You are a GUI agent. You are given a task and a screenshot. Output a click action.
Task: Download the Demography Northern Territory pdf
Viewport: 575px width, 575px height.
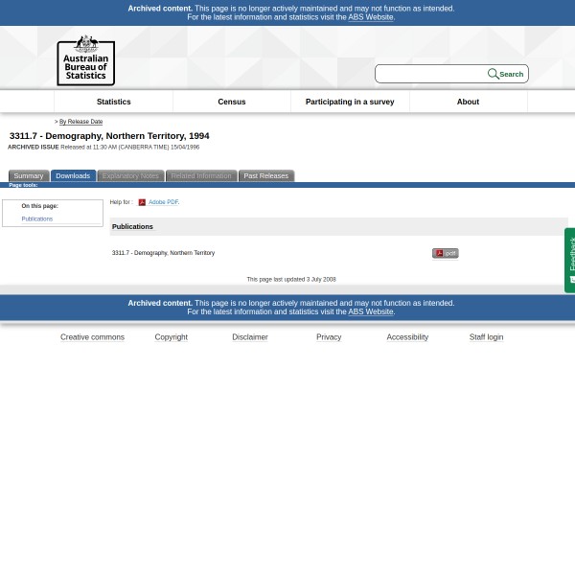point(445,253)
